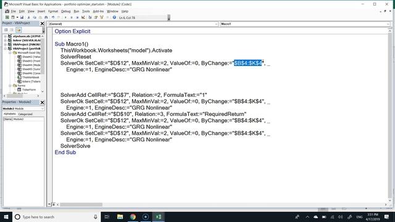Select Sheet5 in project tree
This screenshot has width=395, height=222.
pyautogui.click(x=29, y=69)
